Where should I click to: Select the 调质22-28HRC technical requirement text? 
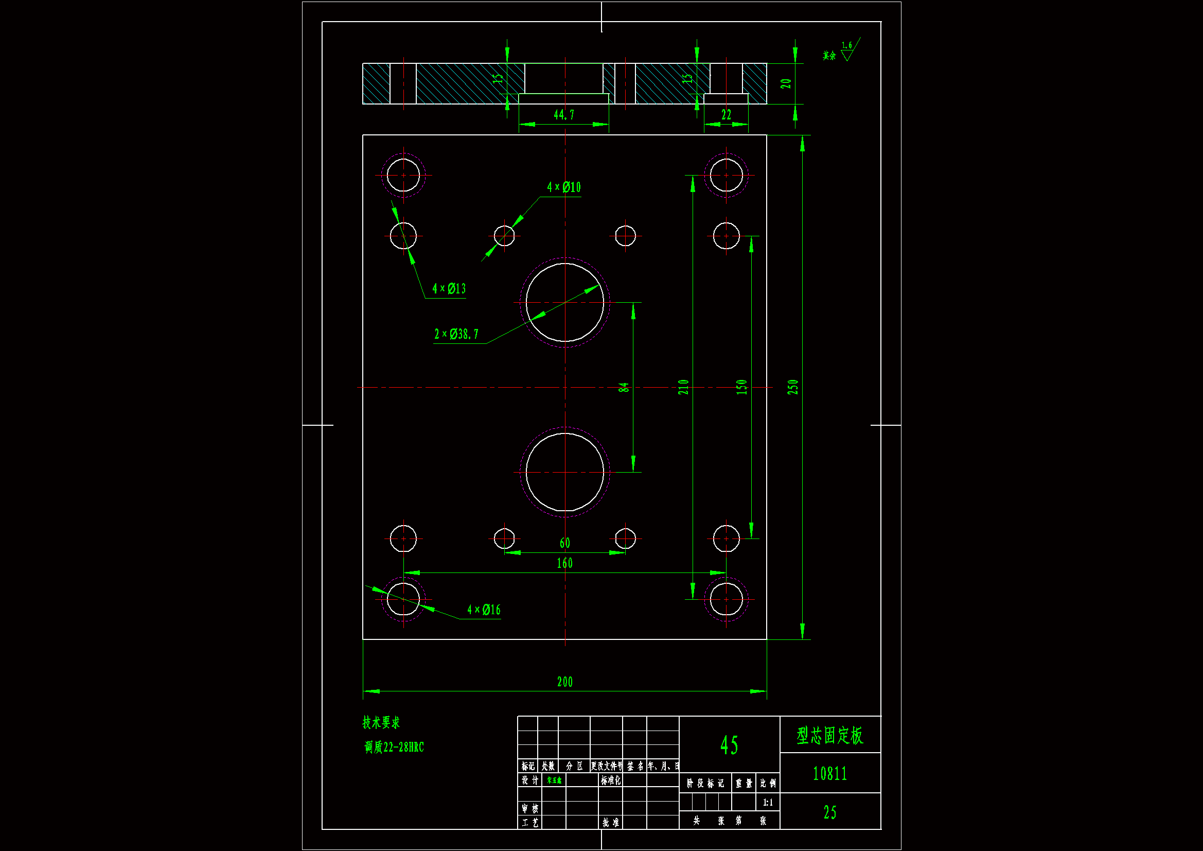pyautogui.click(x=394, y=747)
